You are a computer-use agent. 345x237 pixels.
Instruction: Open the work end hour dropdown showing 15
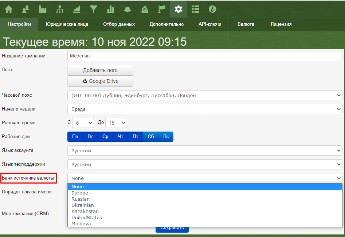tap(116, 123)
